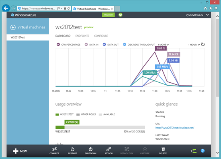Image resolution: width=221 pixels, height=159 pixels.
Task: Click the CONNECT command icon
Action: point(54,149)
